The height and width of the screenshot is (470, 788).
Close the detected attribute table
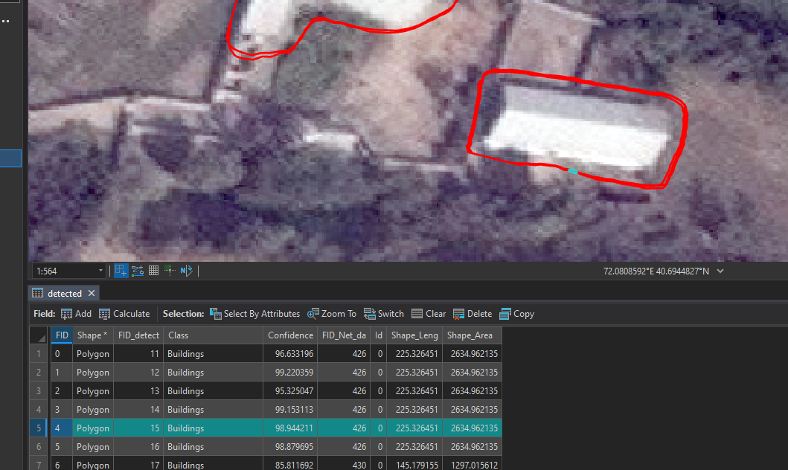coord(91,293)
